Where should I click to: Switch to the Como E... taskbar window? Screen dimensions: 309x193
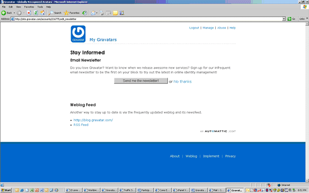point(163,190)
